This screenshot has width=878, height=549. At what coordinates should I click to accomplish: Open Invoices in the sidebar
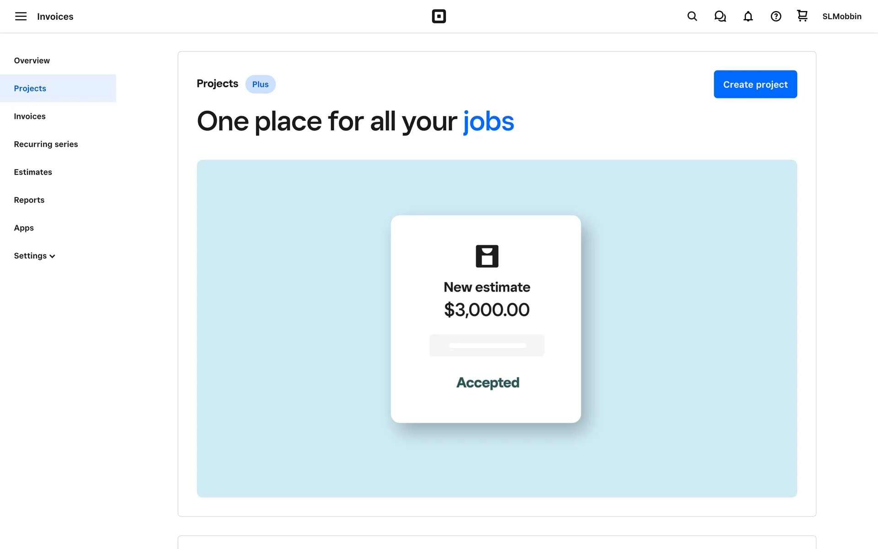(30, 116)
